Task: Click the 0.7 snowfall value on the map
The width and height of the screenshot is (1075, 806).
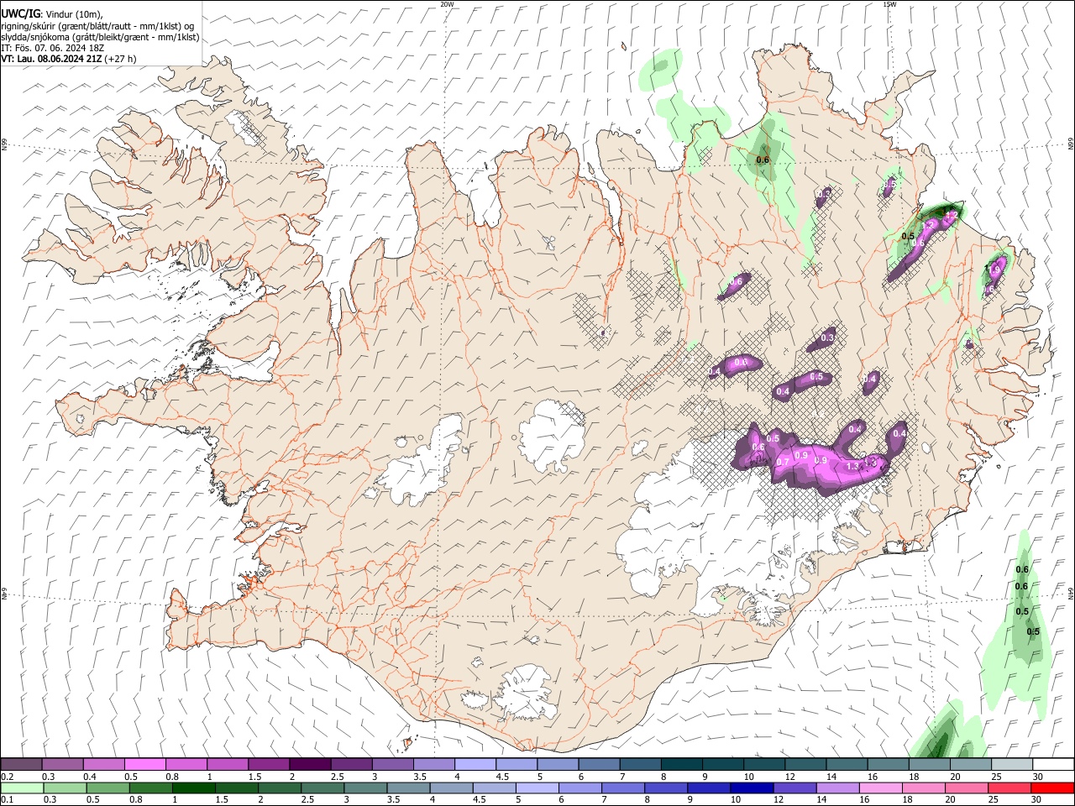Action: point(782,462)
